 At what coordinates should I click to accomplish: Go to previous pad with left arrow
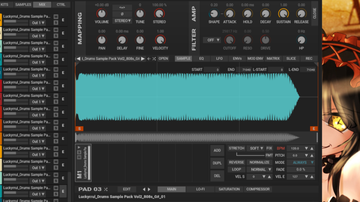[x=144, y=189]
